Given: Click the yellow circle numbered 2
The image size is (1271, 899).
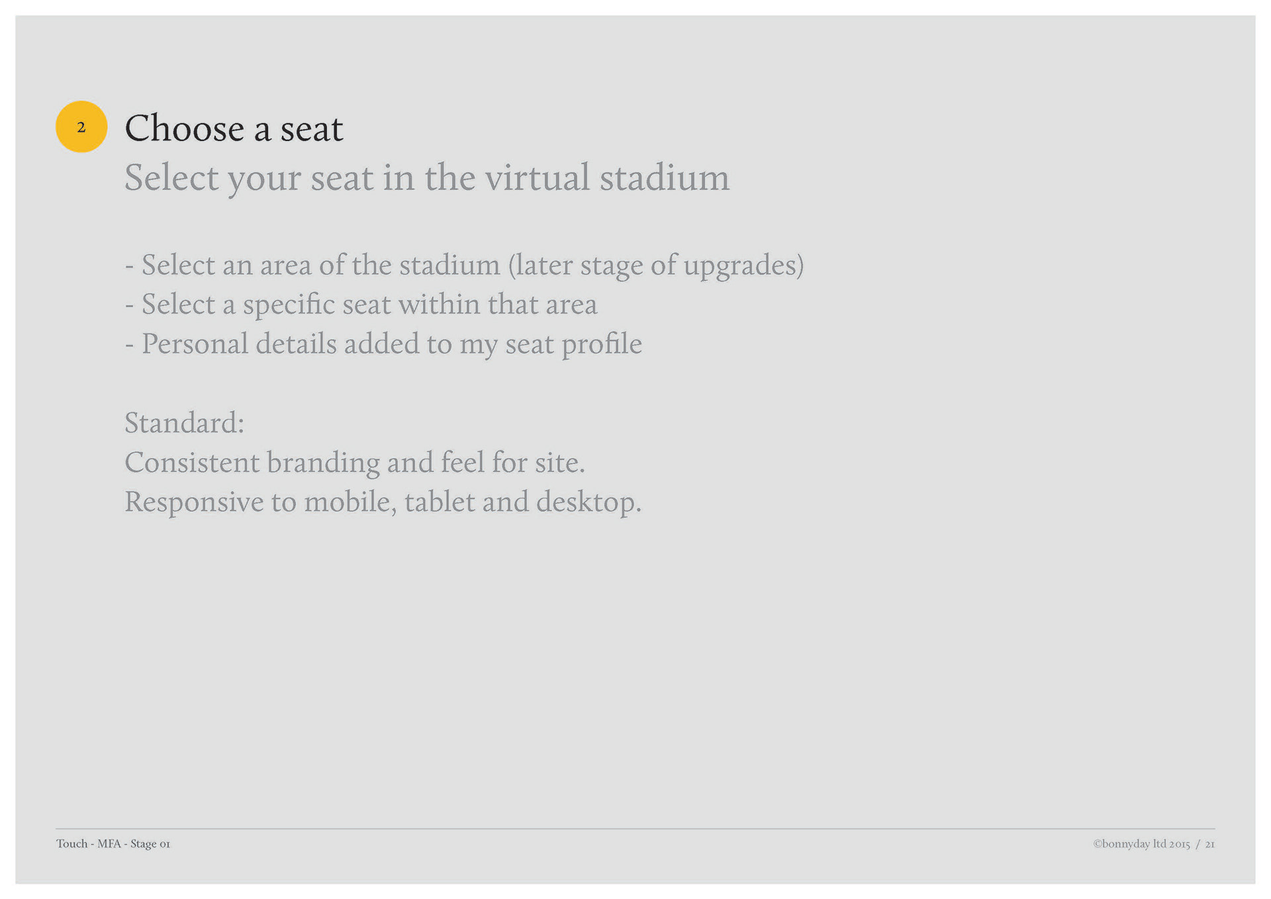Looking at the screenshot, I should tap(81, 126).
